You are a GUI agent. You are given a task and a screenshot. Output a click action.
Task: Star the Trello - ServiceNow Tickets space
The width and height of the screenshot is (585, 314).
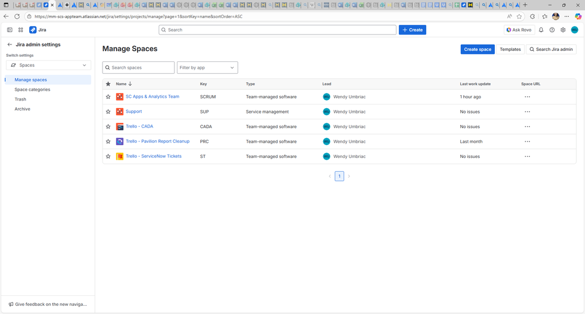coord(108,157)
